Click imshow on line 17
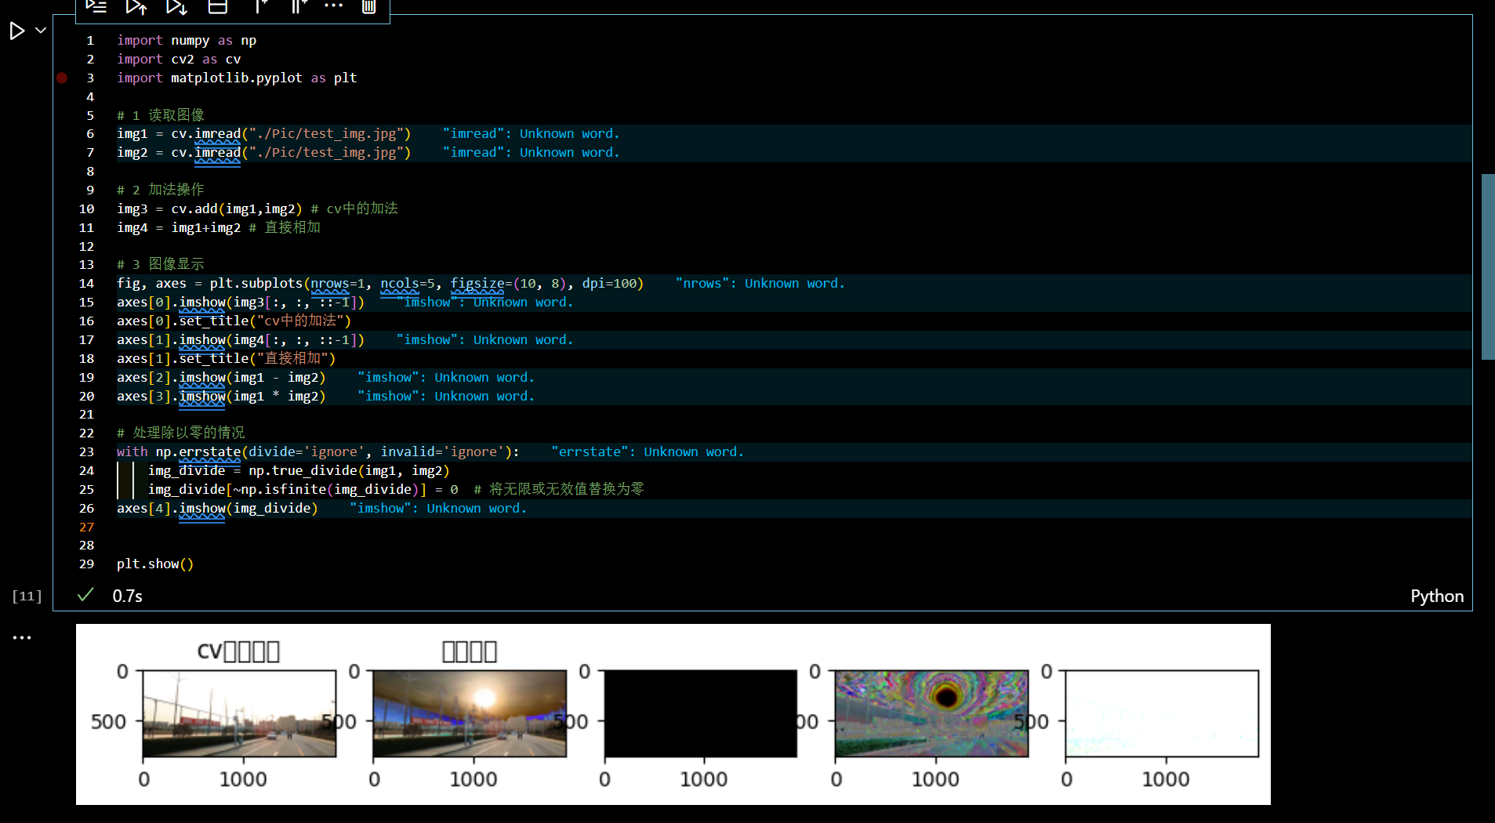 202,340
